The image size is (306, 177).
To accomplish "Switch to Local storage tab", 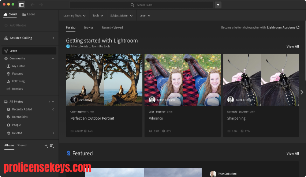I will coord(29,14).
